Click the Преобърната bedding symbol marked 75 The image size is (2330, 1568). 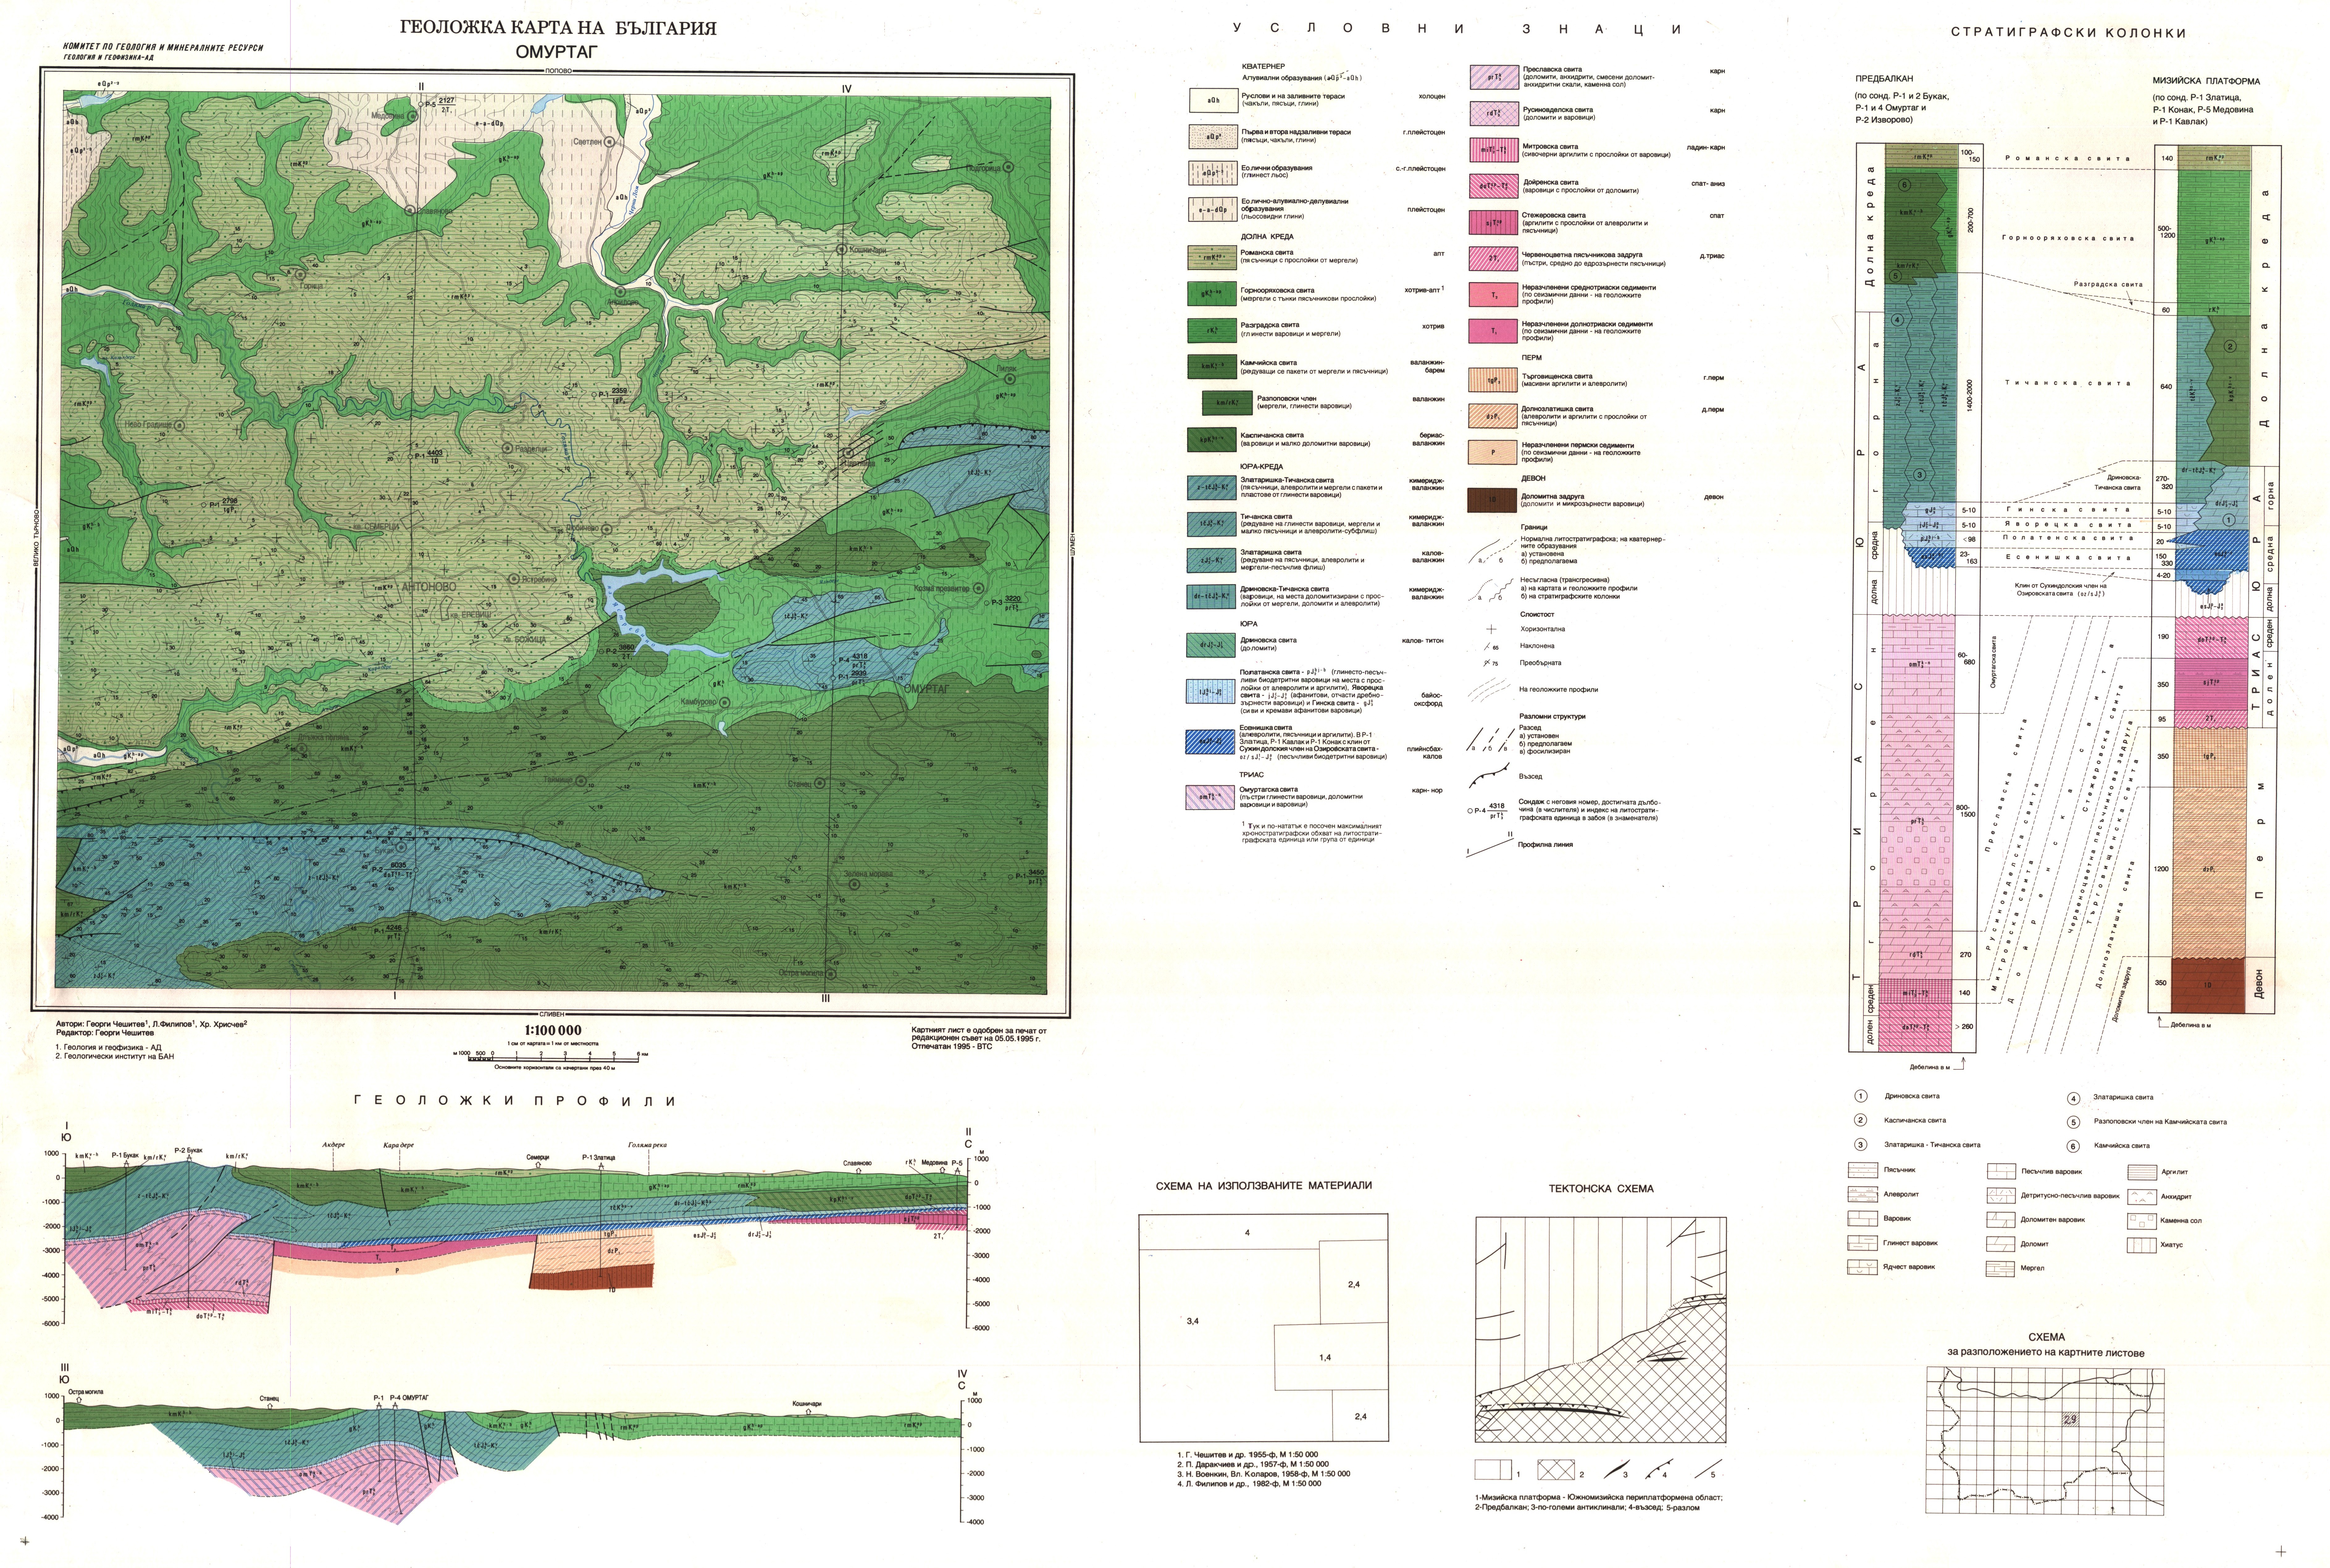(1491, 663)
